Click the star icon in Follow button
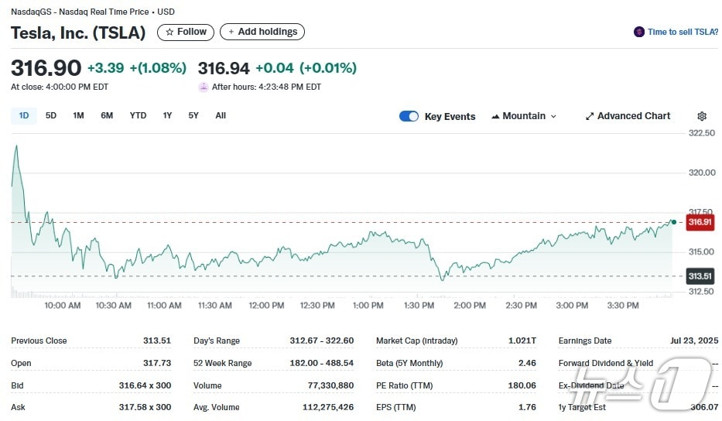Viewport: 722px width, 421px height. coord(169,32)
